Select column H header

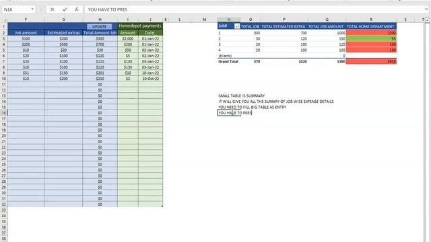(x=100, y=19)
